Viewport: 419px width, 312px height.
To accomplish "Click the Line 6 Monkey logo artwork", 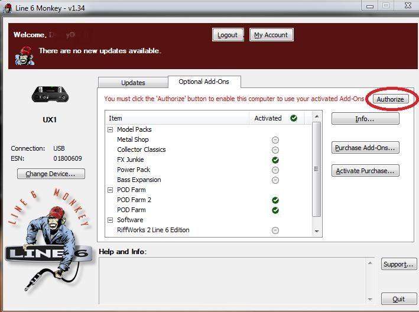I will click(49, 239).
